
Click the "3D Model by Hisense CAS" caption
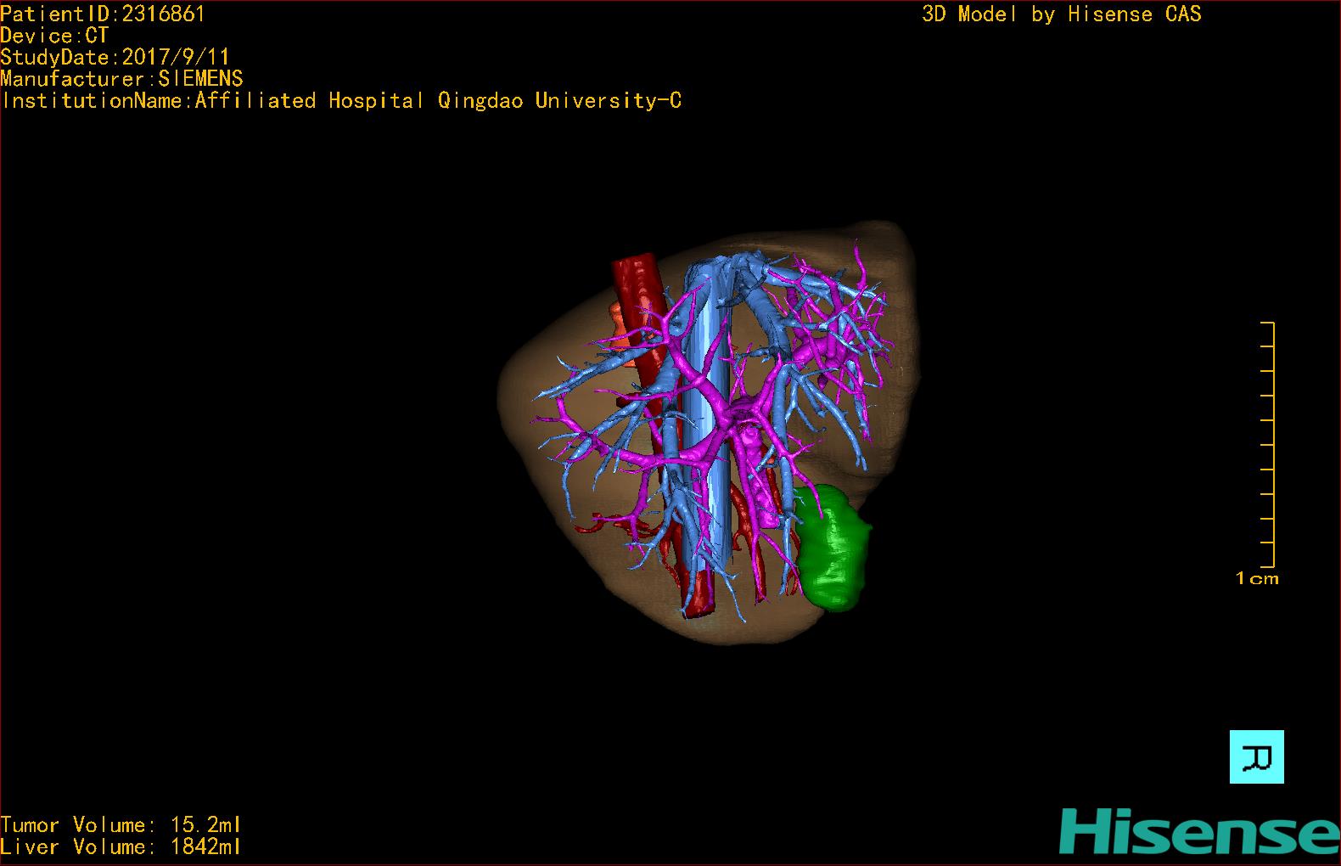pos(1062,14)
